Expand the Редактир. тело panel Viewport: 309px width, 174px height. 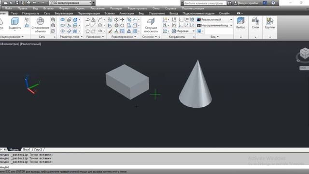point(71,37)
